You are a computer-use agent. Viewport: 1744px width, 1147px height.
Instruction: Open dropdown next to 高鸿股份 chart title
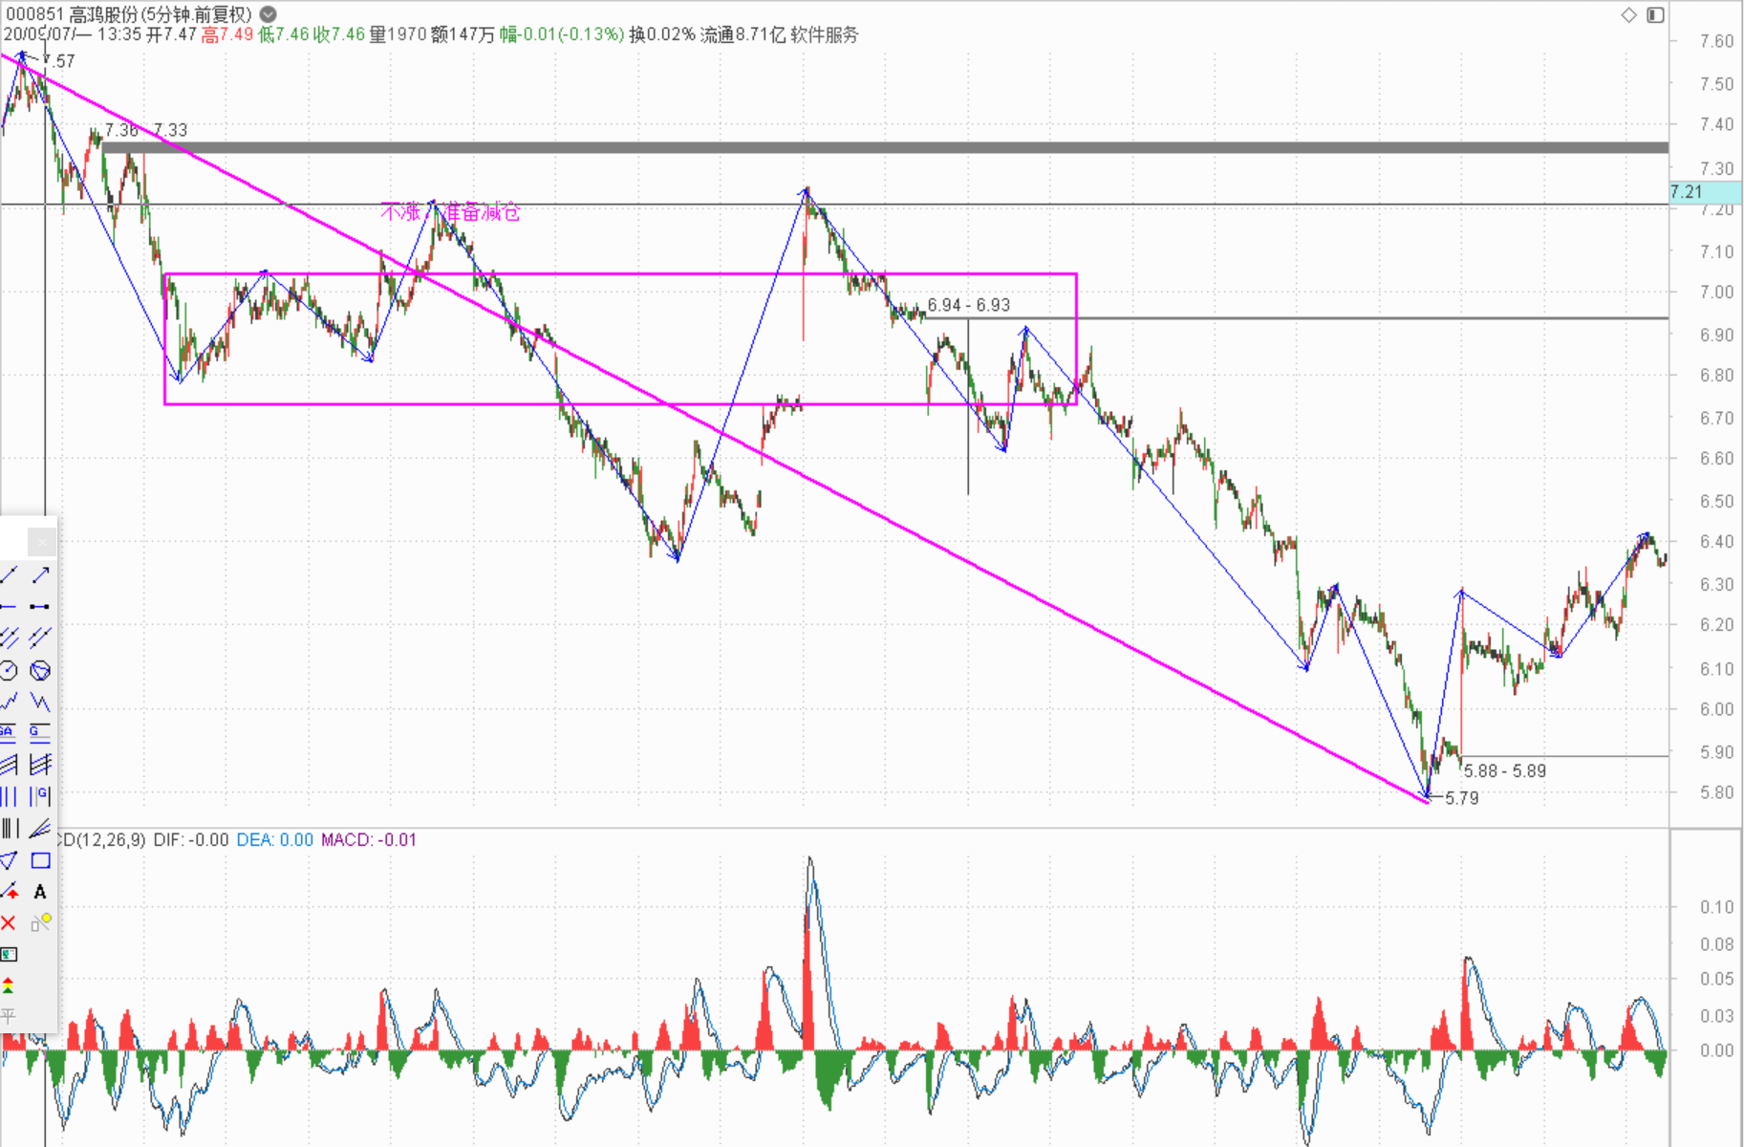[x=269, y=14]
